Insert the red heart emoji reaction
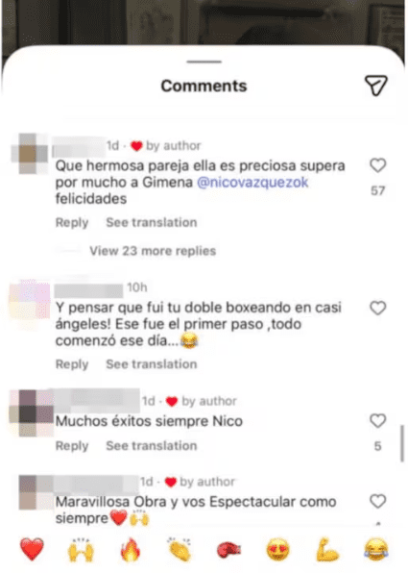The image size is (408, 573). [x=32, y=549]
